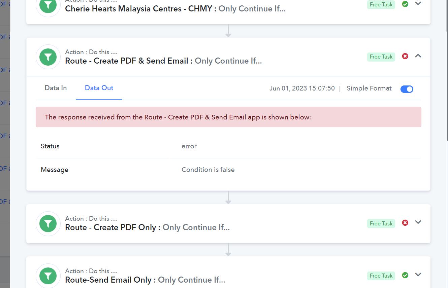
Task: Click the Free Task badge on Route-Send Email Only
Action: 381,276
